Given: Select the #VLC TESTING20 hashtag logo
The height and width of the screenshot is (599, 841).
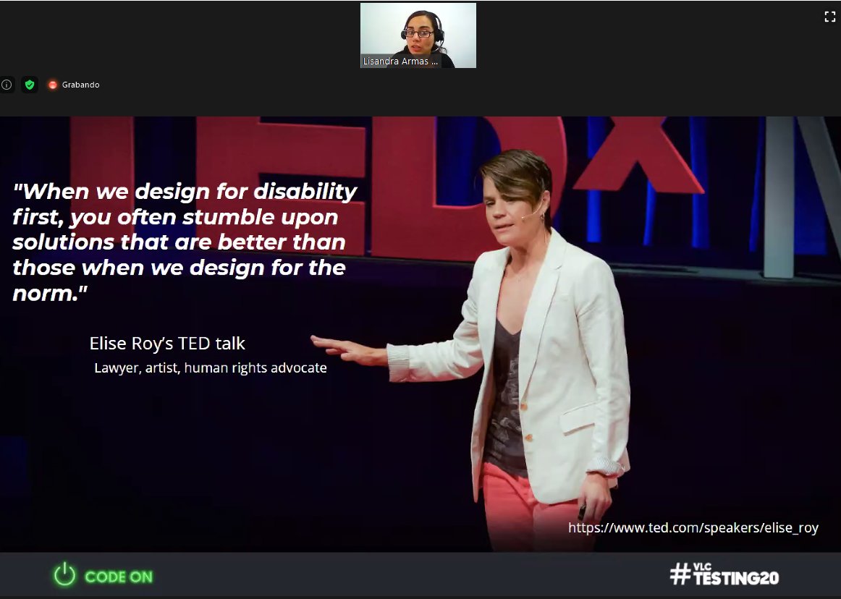Looking at the screenshot, I should (x=724, y=574).
